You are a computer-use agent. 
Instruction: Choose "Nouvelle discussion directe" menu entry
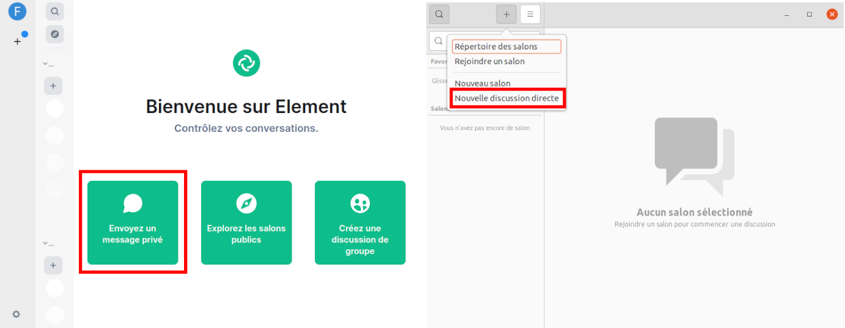click(506, 98)
